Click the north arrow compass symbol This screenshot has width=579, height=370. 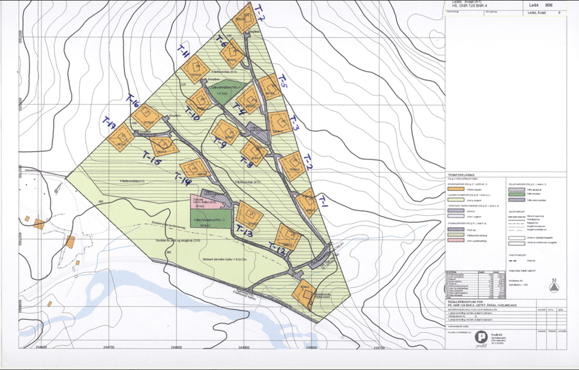pos(554,286)
